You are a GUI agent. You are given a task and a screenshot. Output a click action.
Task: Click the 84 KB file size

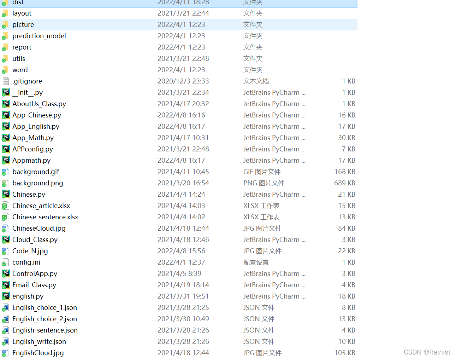(347, 229)
